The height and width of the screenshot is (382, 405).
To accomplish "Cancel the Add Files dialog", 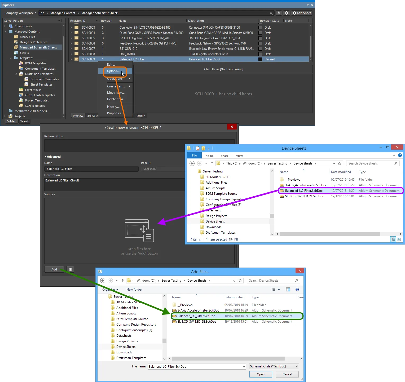I will [x=287, y=374].
